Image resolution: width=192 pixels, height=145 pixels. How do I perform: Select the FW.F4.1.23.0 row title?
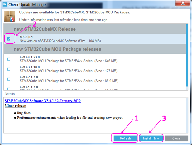[x=30, y=57]
